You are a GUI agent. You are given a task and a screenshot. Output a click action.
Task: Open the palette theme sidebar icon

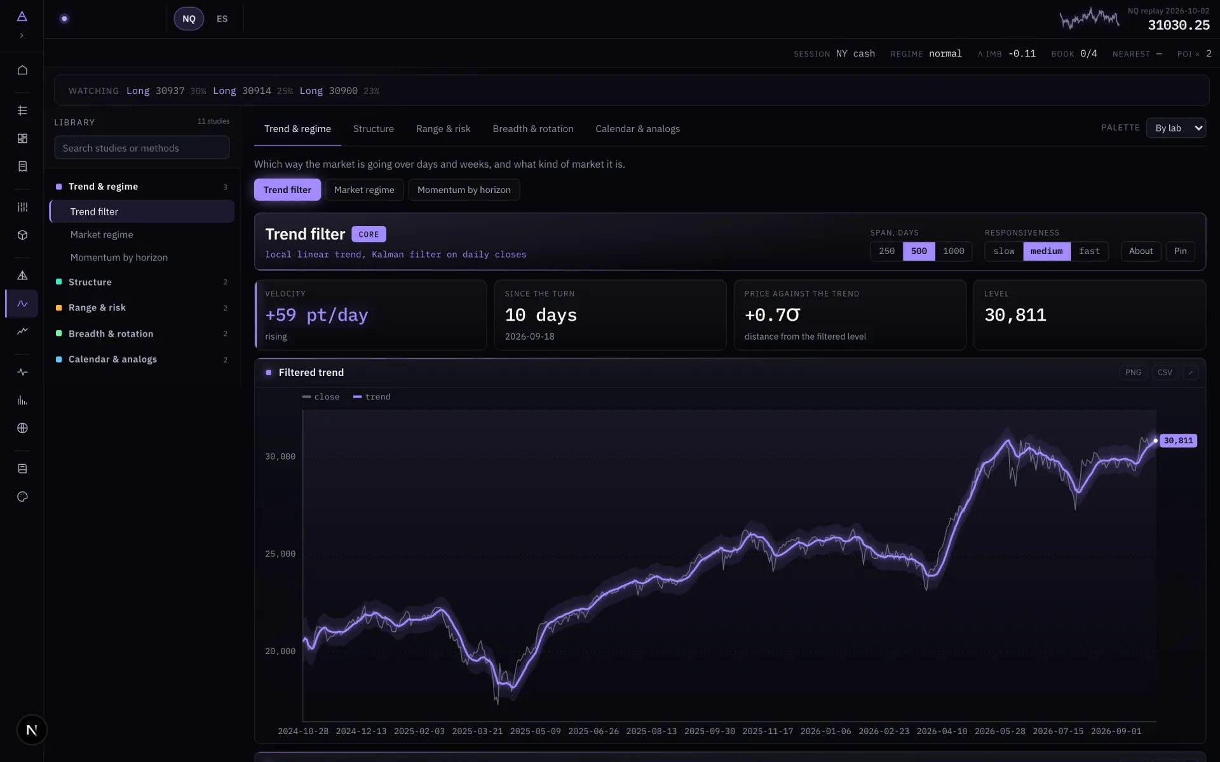[22, 497]
